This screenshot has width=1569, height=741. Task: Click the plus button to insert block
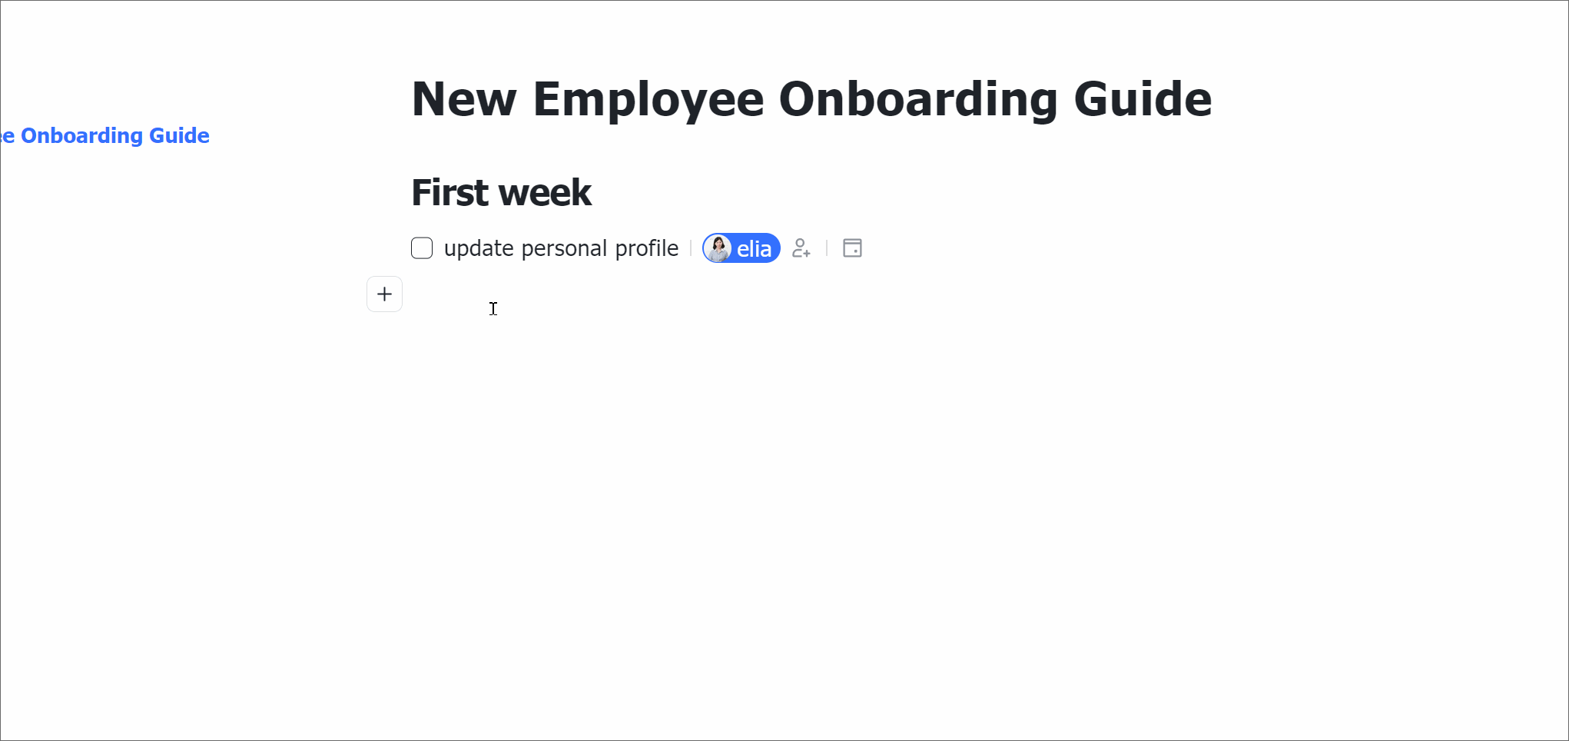[x=384, y=294]
